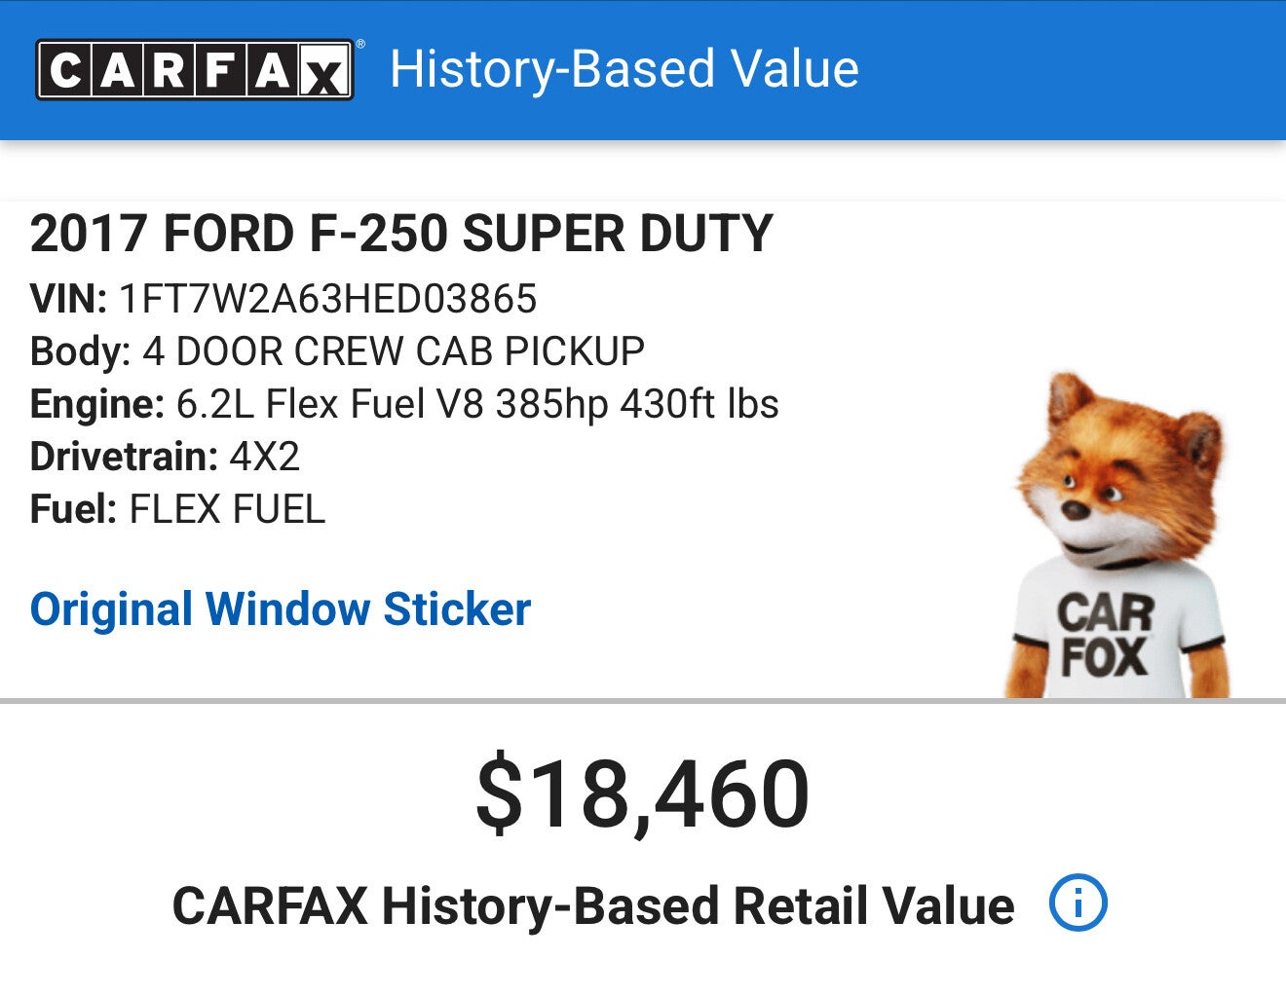
Task: Select the FLEX FUEL fuel value
Action: pos(227,509)
